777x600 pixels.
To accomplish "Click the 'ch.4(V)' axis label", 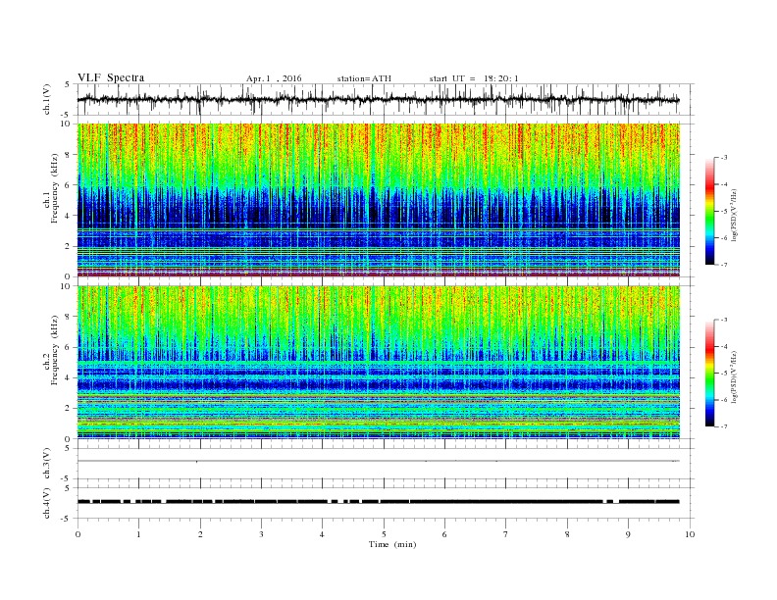I will tap(47, 503).
